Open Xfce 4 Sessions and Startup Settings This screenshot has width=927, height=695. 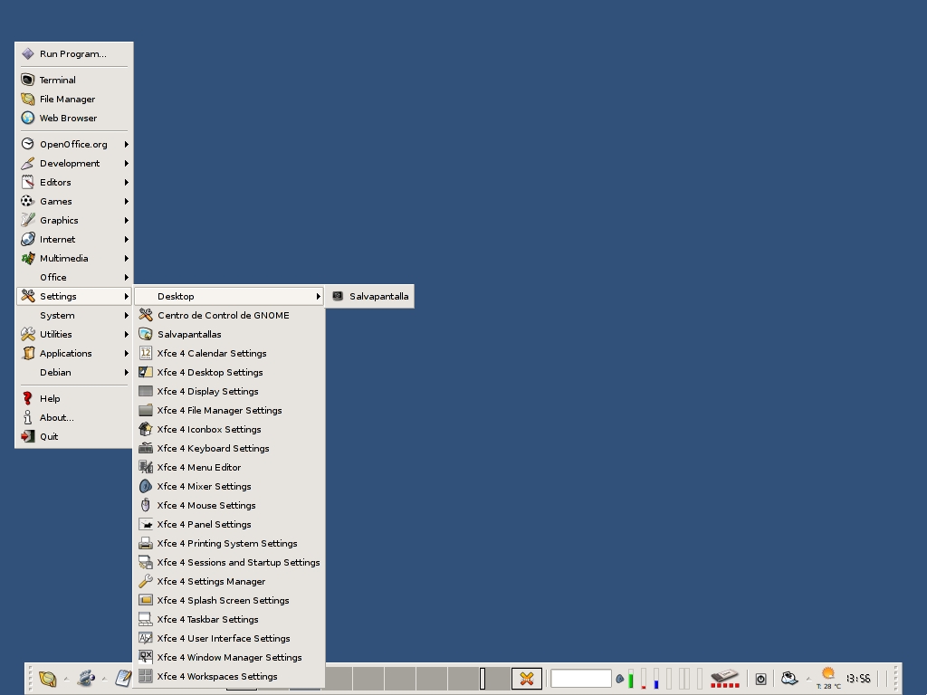229,562
